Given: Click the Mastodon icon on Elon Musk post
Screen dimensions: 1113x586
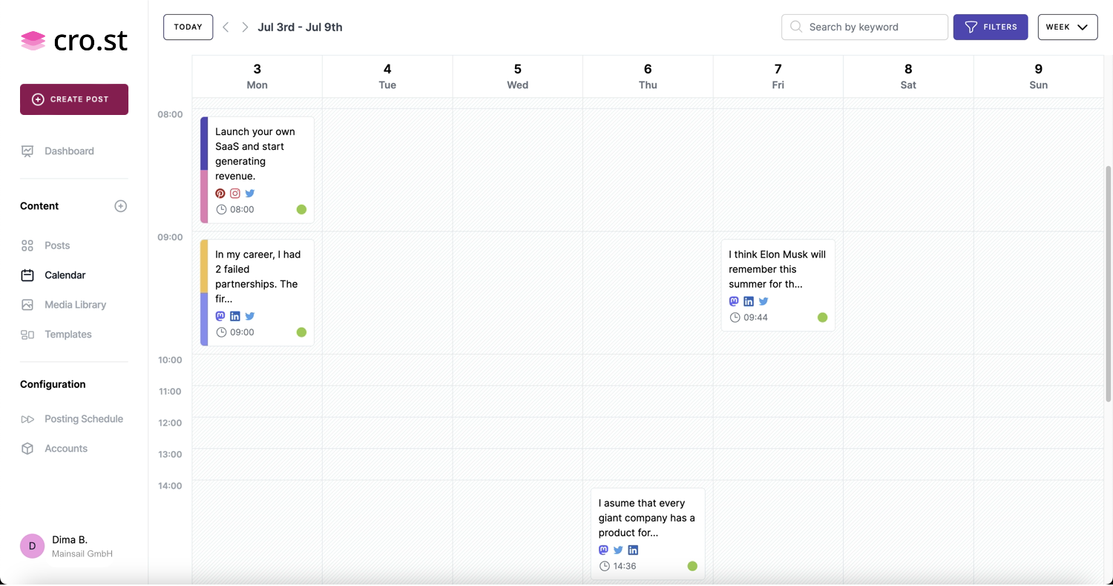Looking at the screenshot, I should coord(734,301).
